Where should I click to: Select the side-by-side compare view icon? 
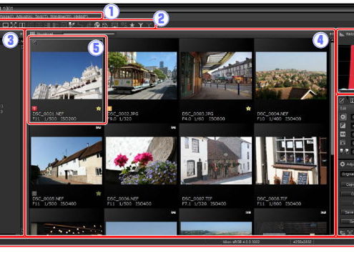(22, 25)
